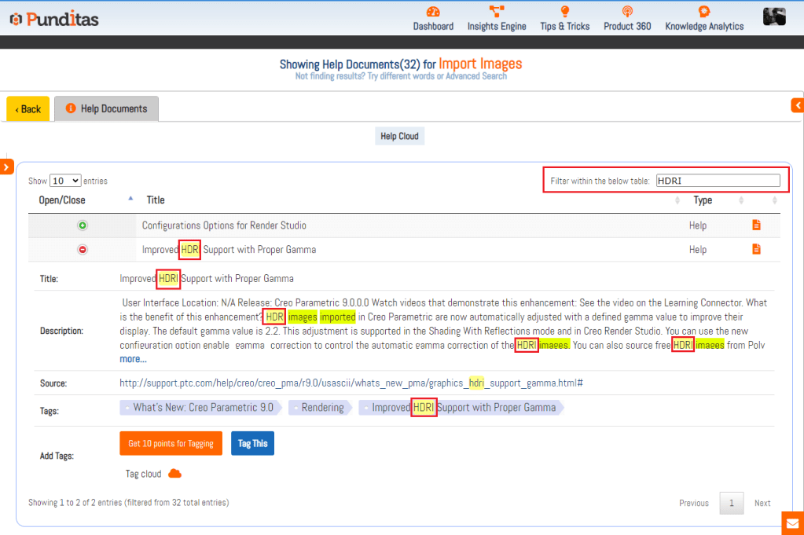The width and height of the screenshot is (804, 535).
Task: Open the Show entries dropdown
Action: [64, 181]
